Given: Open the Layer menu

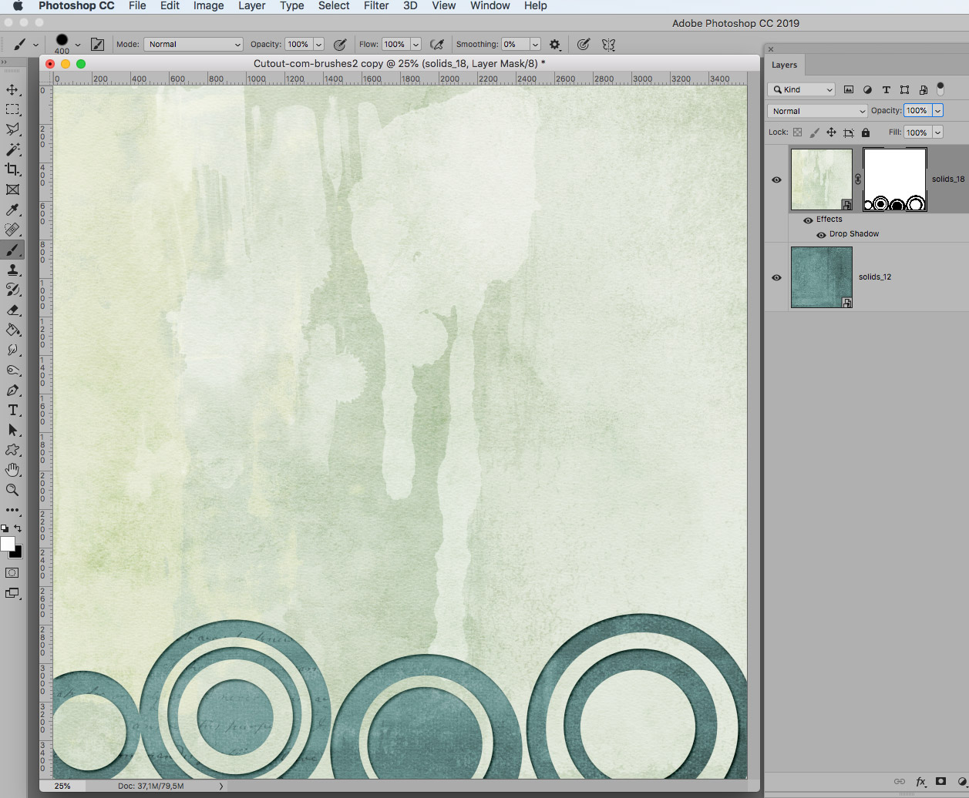Looking at the screenshot, I should click(x=251, y=5).
